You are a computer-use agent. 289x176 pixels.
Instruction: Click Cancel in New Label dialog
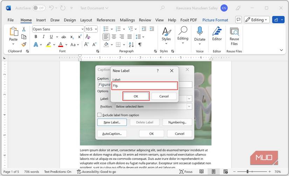coord(164,96)
